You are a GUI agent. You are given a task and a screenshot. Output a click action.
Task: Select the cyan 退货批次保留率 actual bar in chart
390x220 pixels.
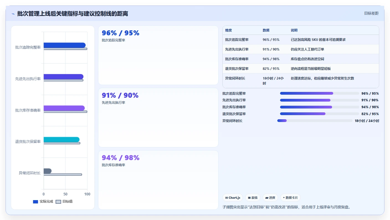(61, 139)
